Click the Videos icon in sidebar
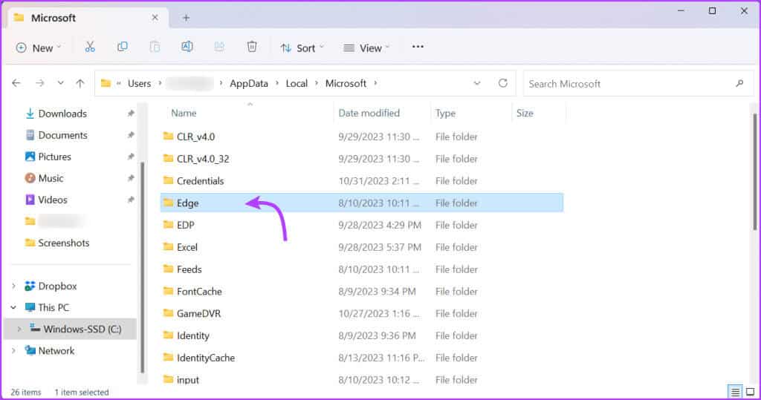Screen dimensions: 761x400 30,200
